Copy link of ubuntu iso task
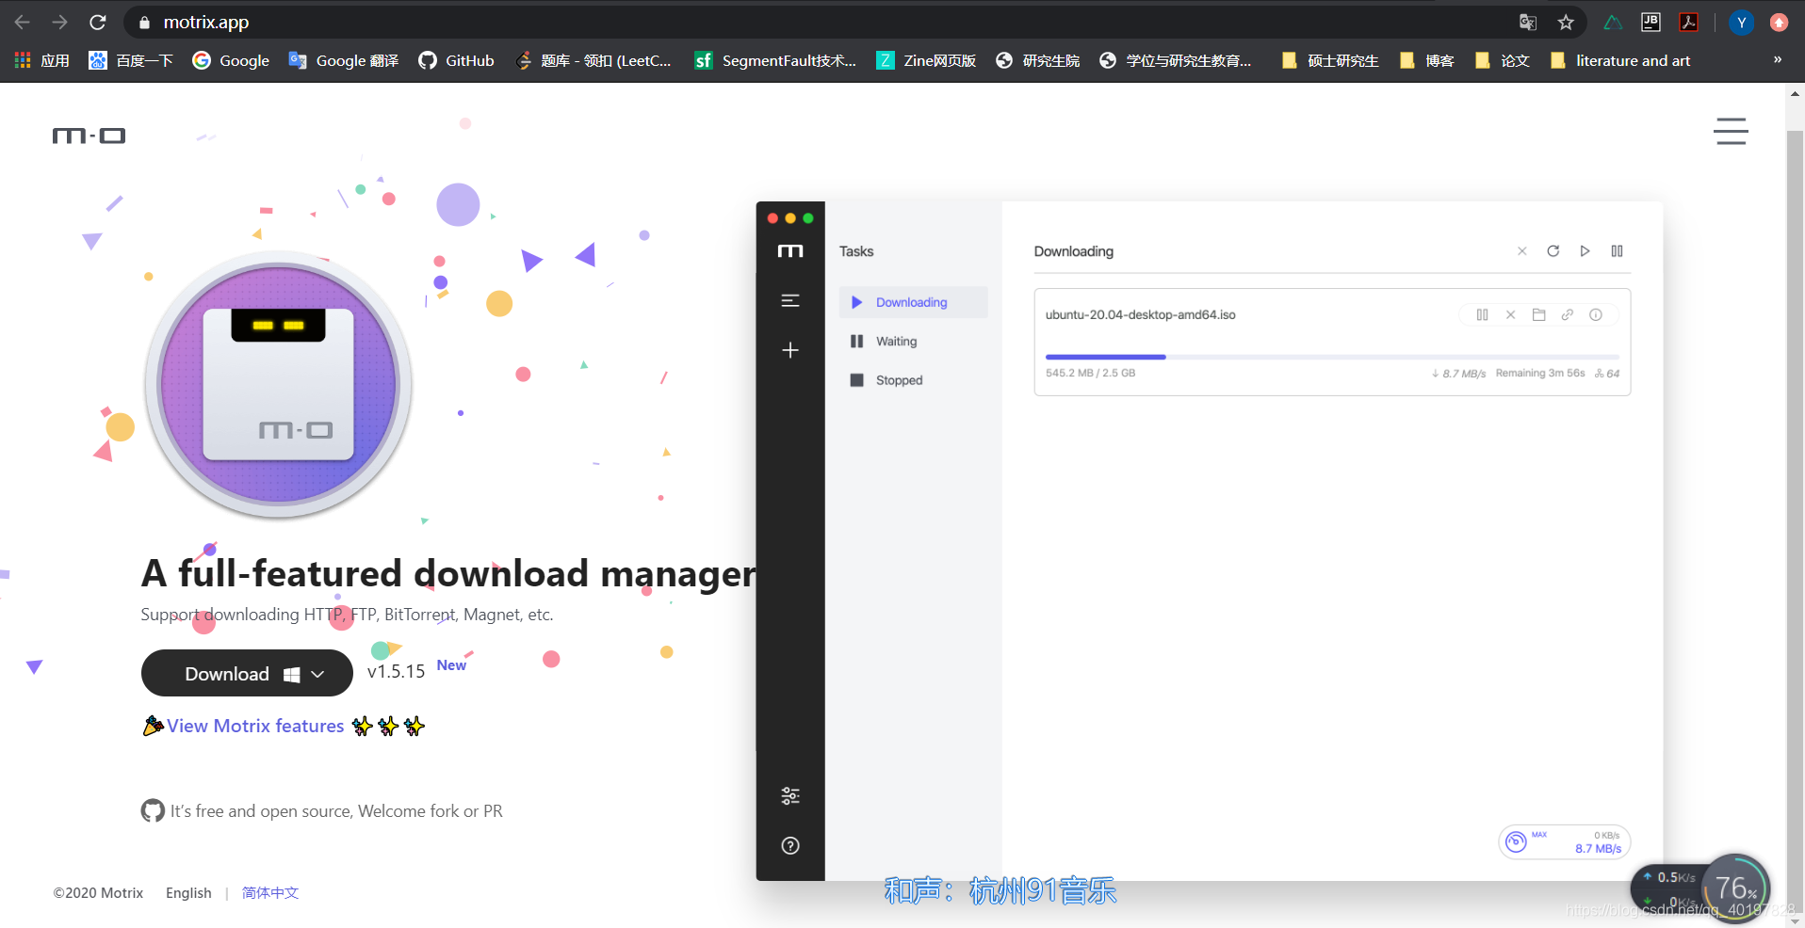 point(1567,314)
